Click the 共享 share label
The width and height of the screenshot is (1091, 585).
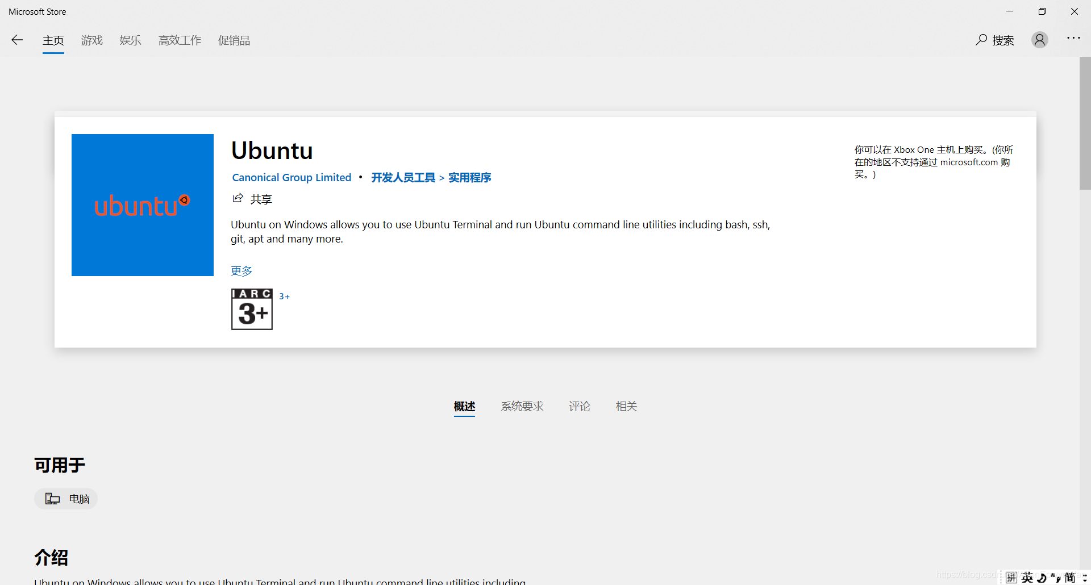[x=261, y=199]
